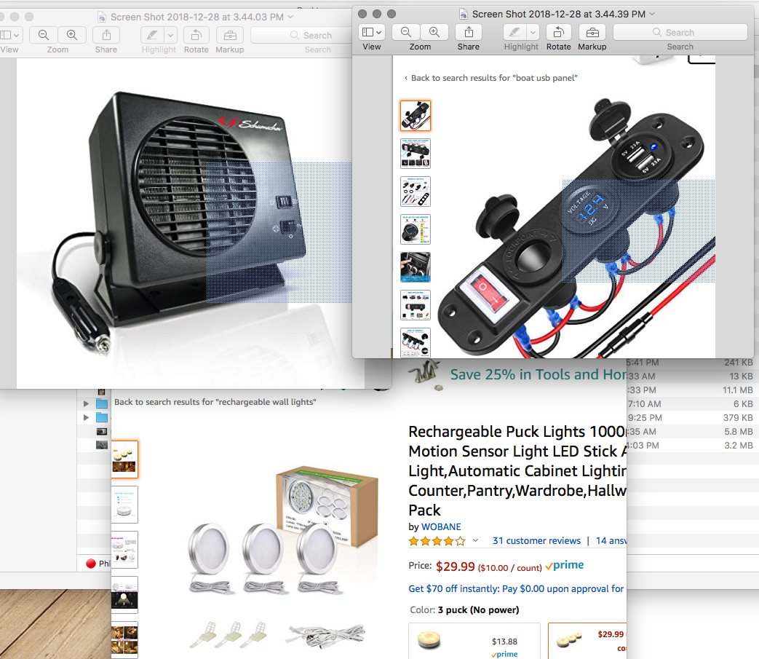Open WOBANE brand link
759x659 pixels.
coord(441,526)
